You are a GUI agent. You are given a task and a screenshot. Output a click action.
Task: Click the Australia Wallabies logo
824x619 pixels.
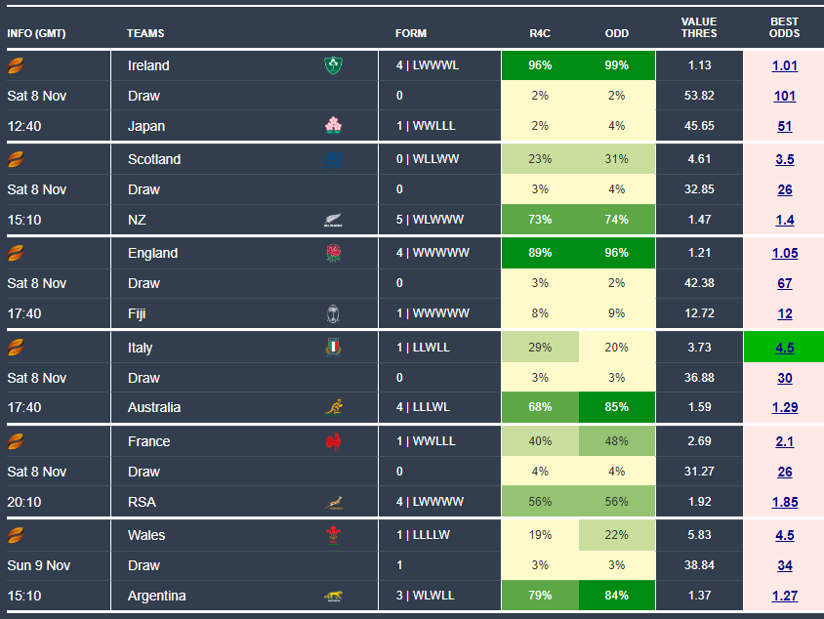[334, 407]
